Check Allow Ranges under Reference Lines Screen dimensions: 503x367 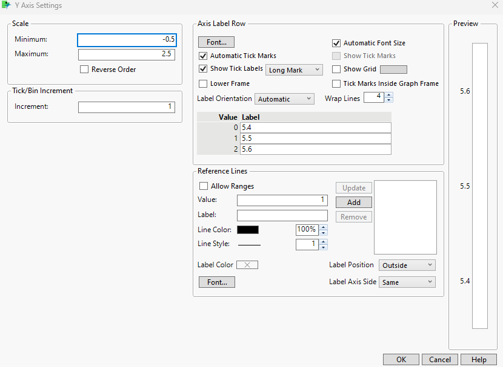point(204,186)
